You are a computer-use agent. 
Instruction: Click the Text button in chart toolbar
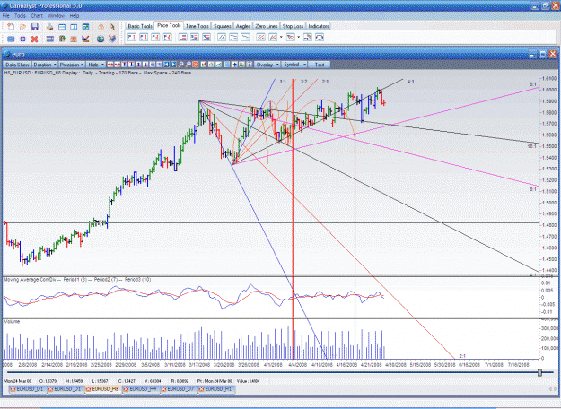(x=320, y=65)
